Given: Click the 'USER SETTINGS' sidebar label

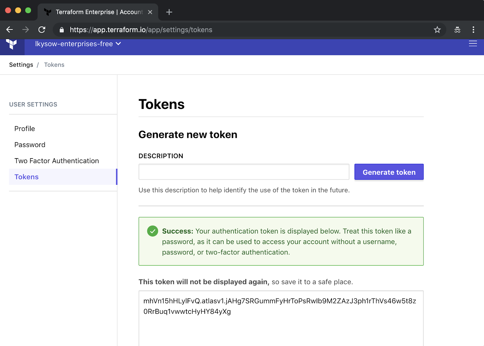Looking at the screenshot, I should point(33,104).
